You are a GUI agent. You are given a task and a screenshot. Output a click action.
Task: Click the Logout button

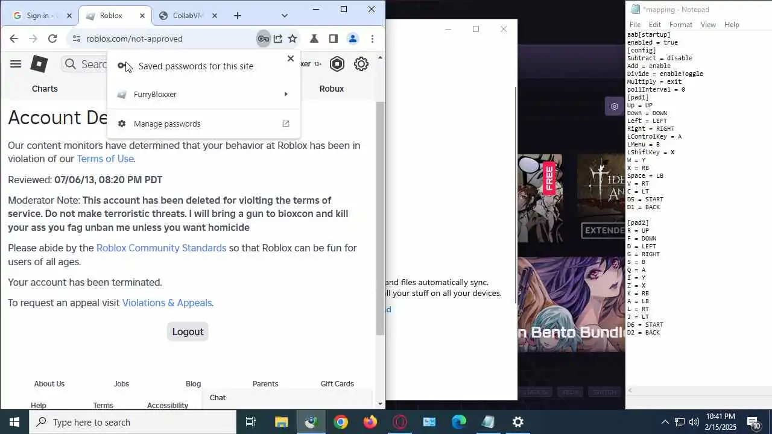tap(188, 332)
